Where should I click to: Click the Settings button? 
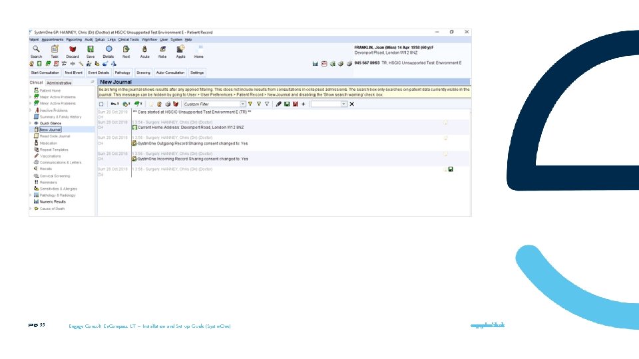click(x=197, y=72)
